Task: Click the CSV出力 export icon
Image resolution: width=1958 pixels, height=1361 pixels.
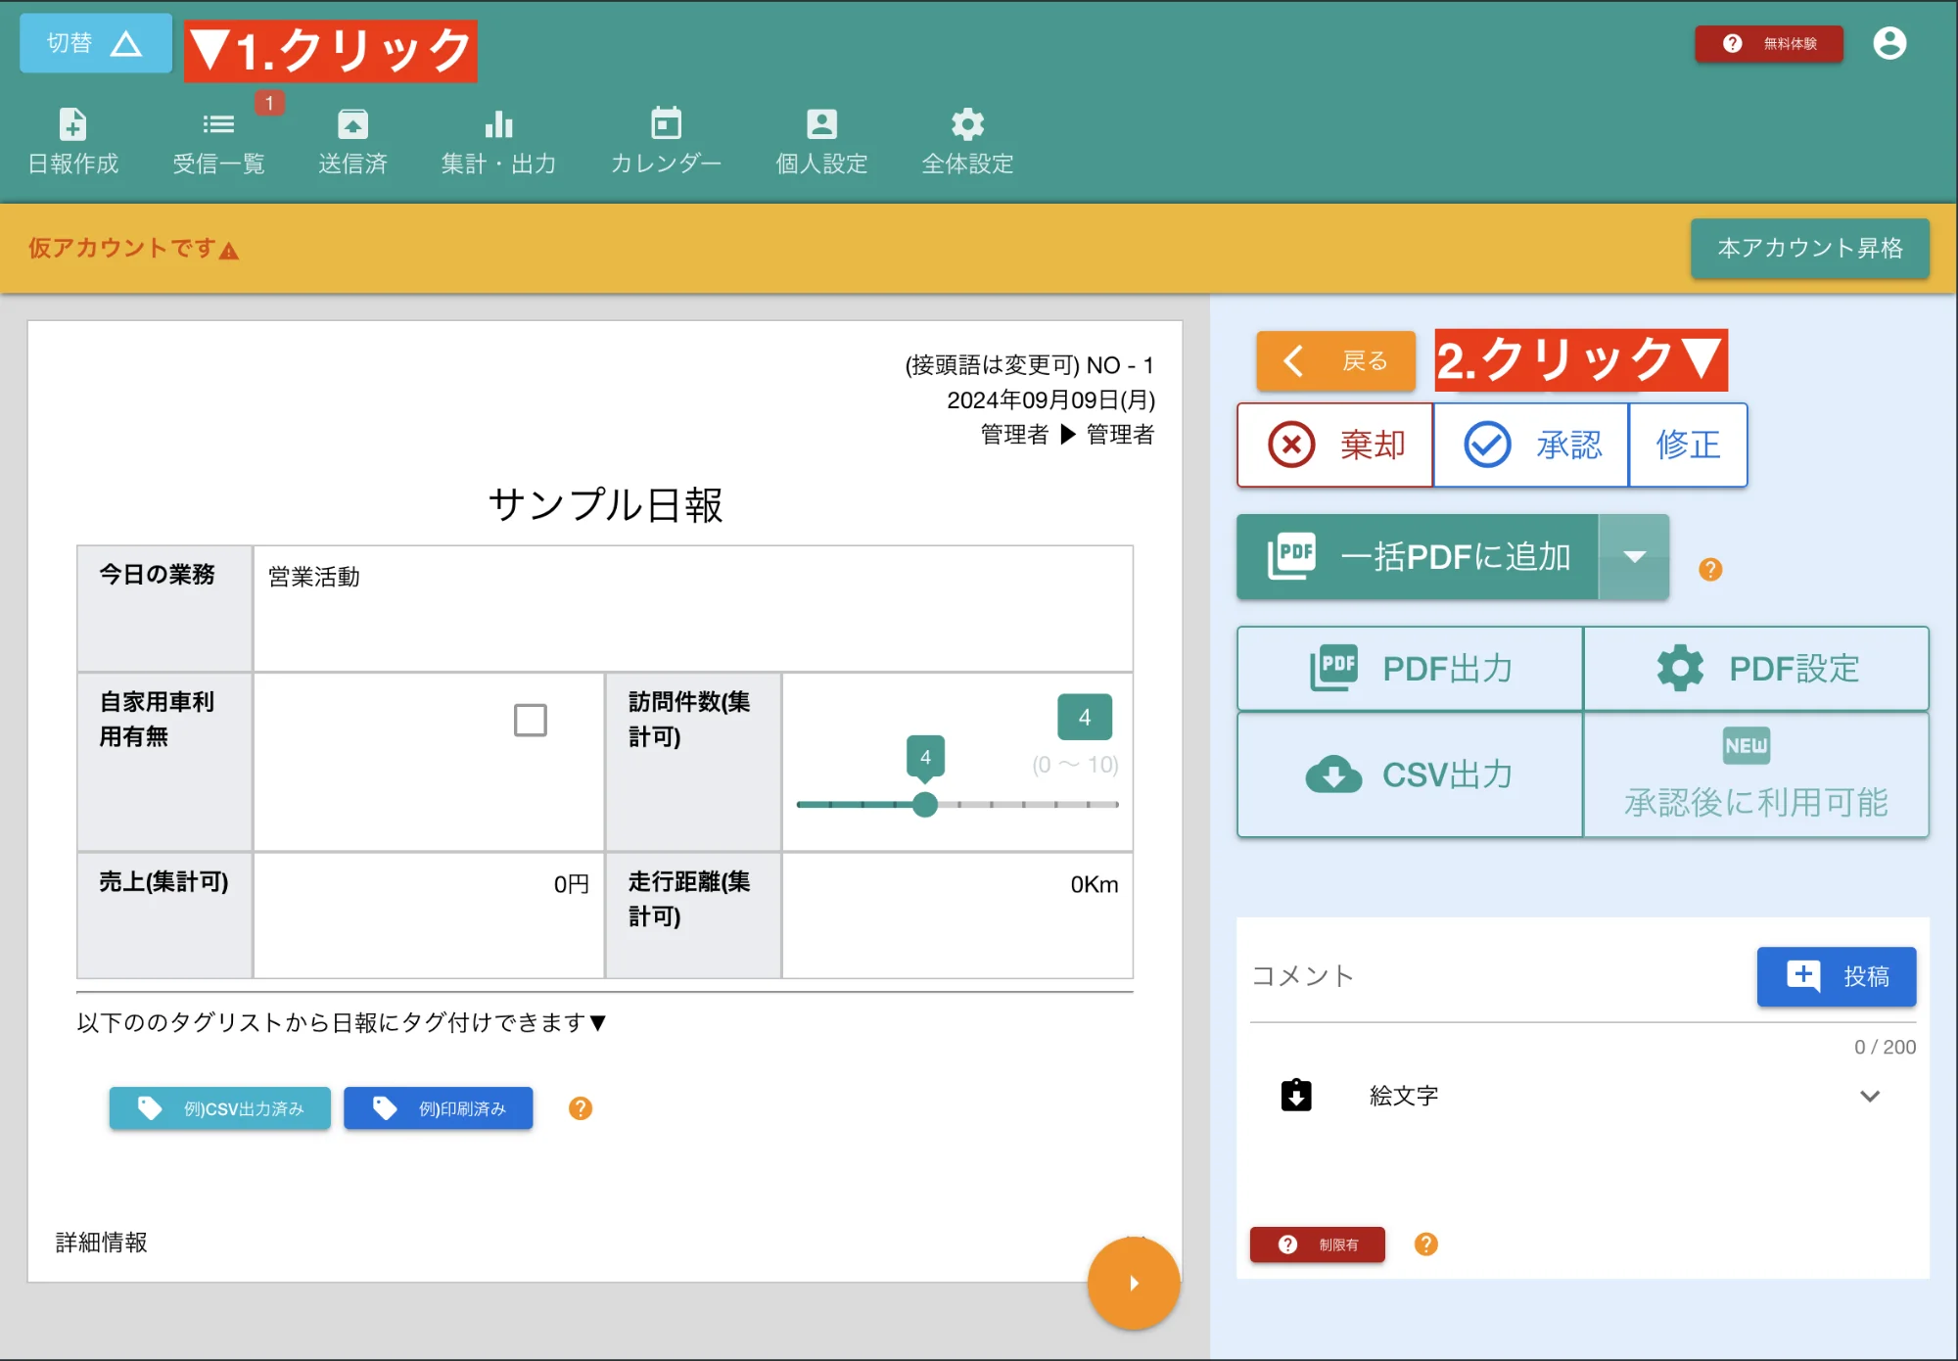Action: point(1409,775)
